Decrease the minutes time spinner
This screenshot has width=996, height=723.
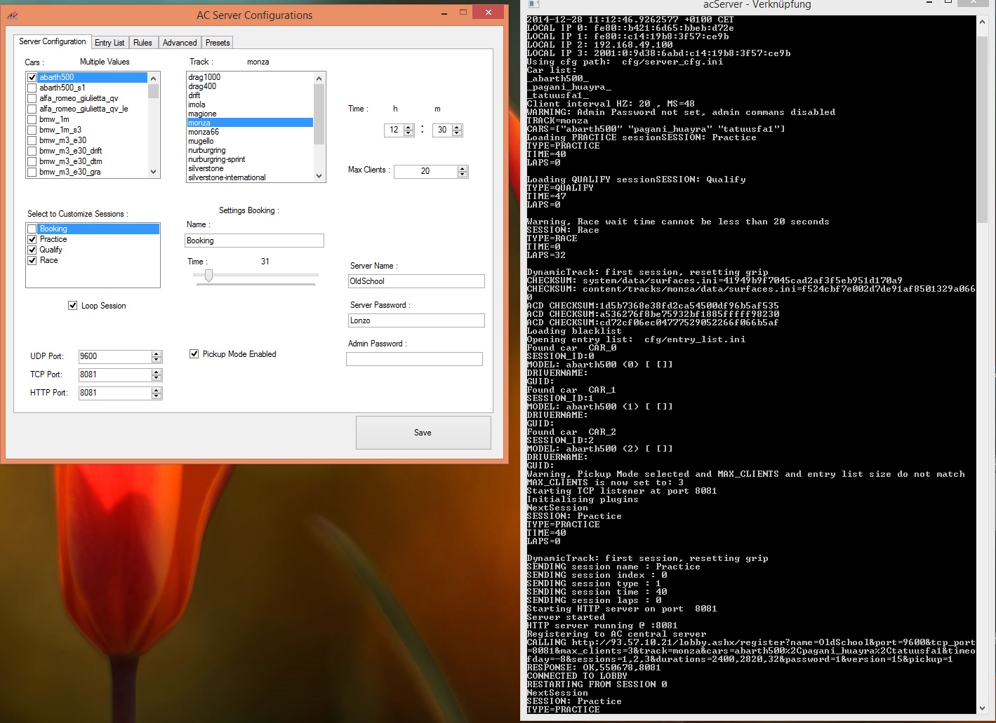(457, 133)
